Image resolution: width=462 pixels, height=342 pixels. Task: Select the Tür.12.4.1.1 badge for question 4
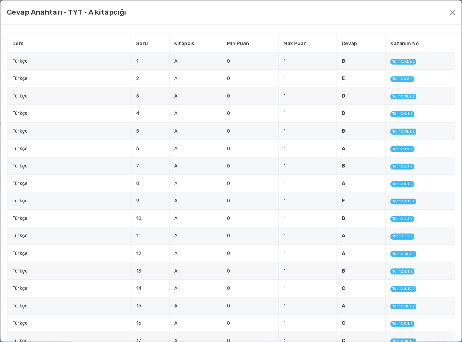point(402,114)
